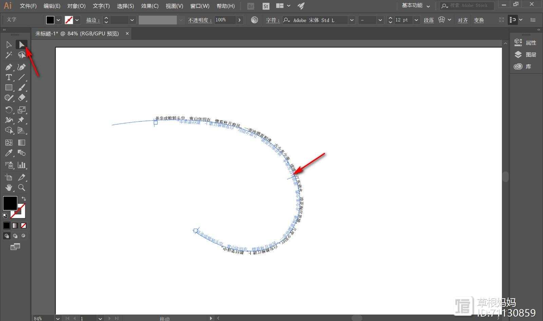This screenshot has height=321, width=543.
Task: Select the Rectangle tool
Action: (x=9, y=88)
